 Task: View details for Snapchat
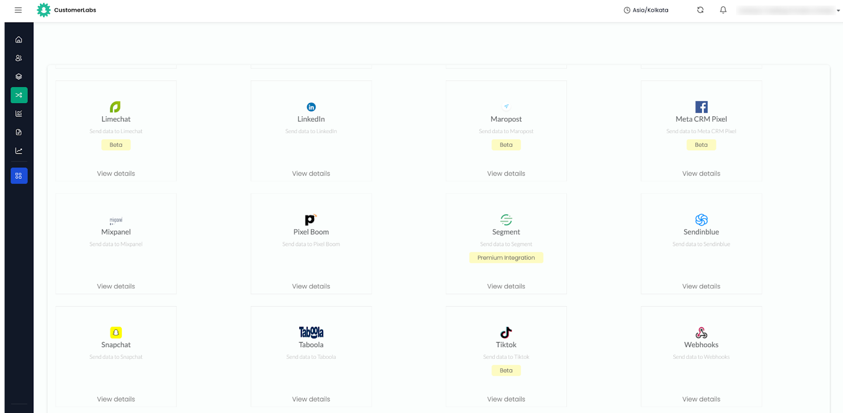(x=116, y=399)
